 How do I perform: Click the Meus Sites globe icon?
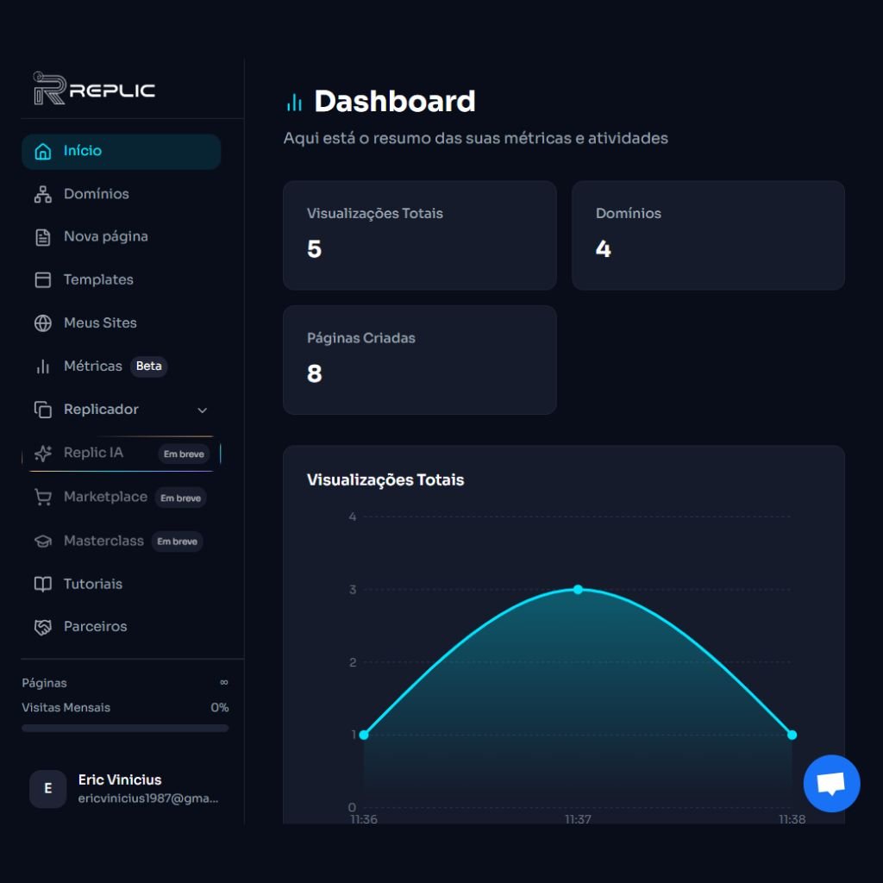coord(42,323)
